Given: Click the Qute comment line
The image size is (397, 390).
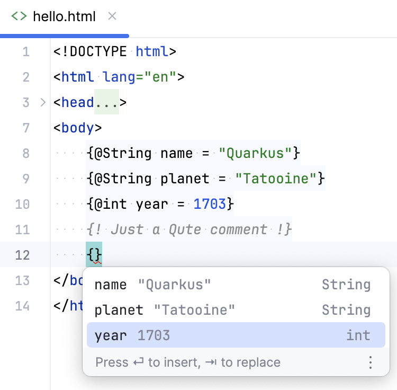Looking at the screenshot, I should (190, 229).
